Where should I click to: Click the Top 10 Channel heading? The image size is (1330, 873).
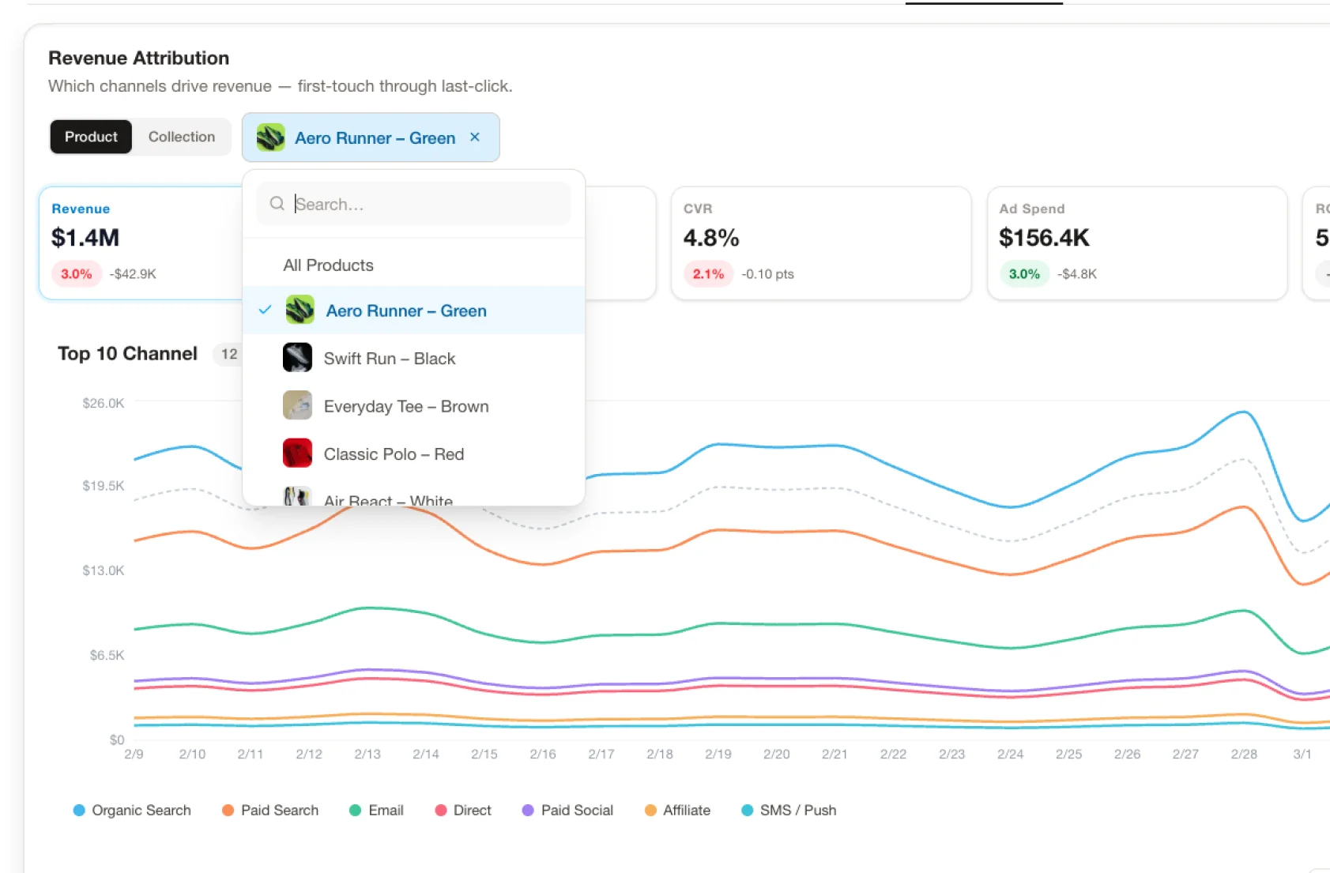pyautogui.click(x=127, y=353)
